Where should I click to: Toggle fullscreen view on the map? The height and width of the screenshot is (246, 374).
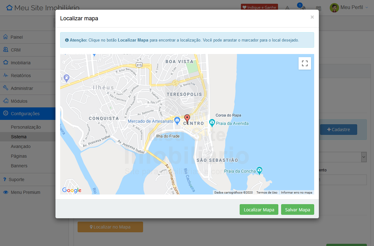click(304, 63)
